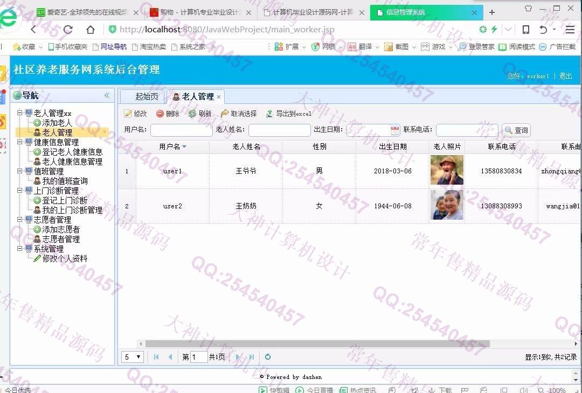Click the 老人姓名 search input field
The image size is (582, 393).
(x=280, y=130)
